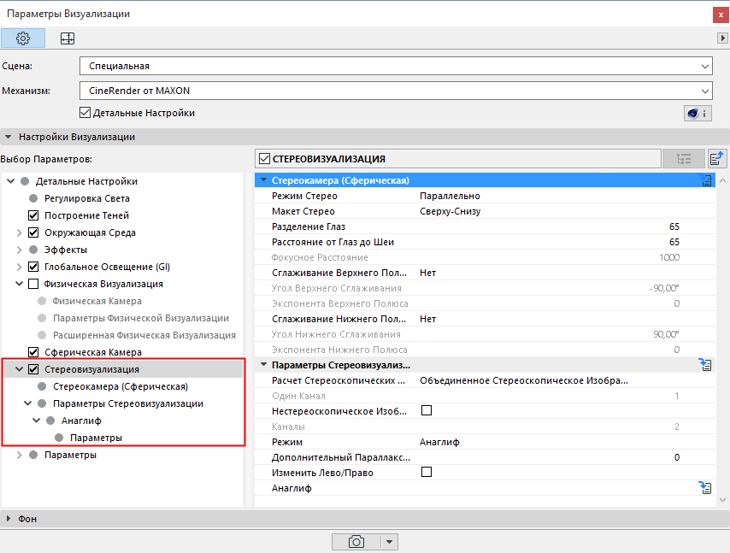730x553 pixels.
Task: Edit Разделение Глаз value 65
Action: pyautogui.click(x=674, y=226)
